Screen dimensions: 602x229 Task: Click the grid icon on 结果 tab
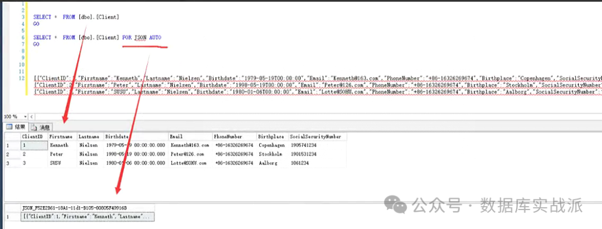[8, 127]
